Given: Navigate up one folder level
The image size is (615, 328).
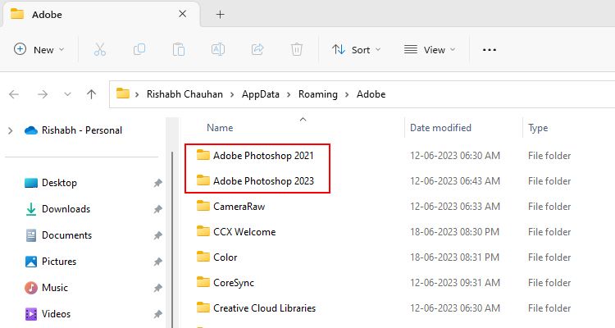Looking at the screenshot, I should pyautogui.click(x=92, y=94).
